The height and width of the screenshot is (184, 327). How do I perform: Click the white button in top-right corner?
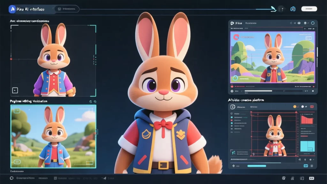309,9
